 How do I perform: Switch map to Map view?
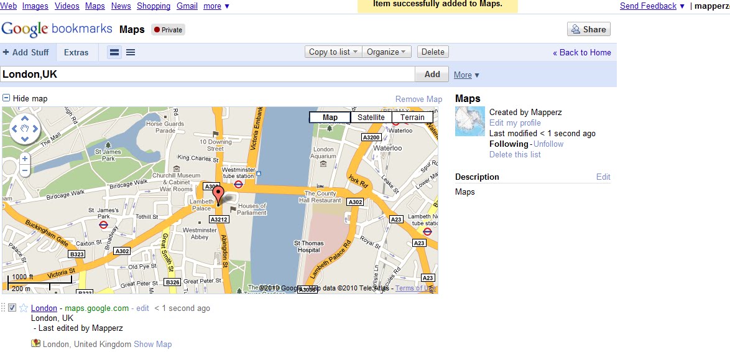[x=330, y=118]
